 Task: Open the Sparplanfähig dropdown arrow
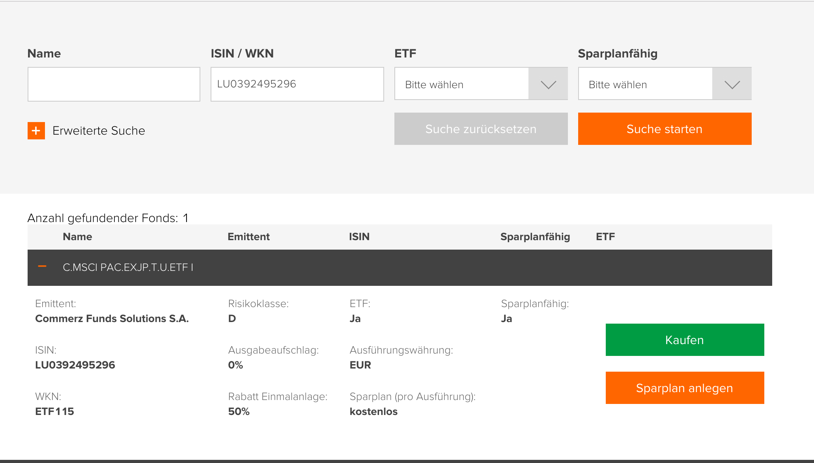coord(732,84)
